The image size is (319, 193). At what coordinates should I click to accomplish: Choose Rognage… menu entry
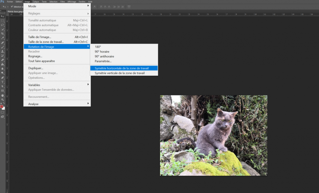tap(57, 56)
